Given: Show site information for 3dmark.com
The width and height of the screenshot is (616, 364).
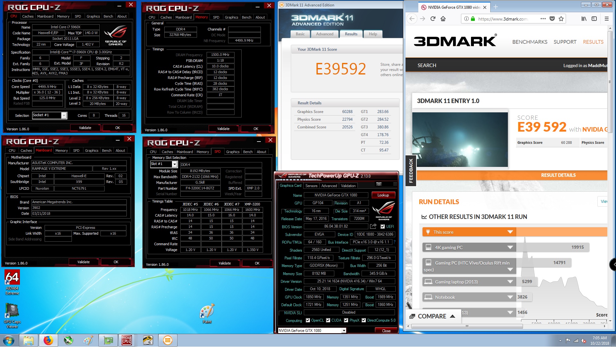Looking at the screenshot, I should [466, 19].
